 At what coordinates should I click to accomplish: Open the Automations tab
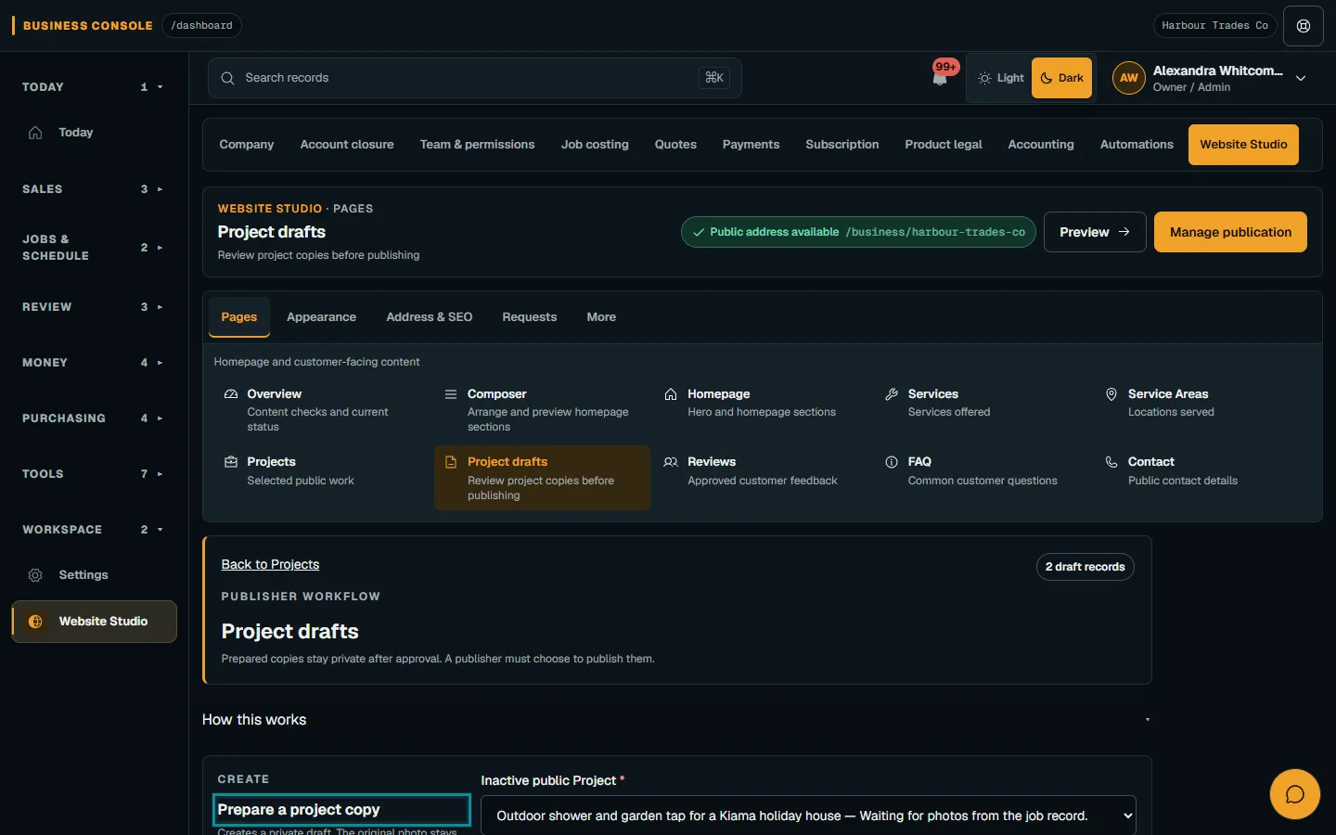click(x=1137, y=145)
